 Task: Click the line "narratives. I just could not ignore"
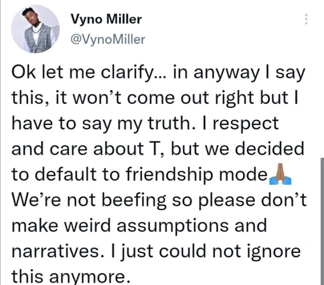pos(156,251)
